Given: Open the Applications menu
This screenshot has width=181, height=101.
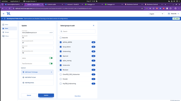Looking at the screenshot, I should pyautogui.click(x=15, y=1).
